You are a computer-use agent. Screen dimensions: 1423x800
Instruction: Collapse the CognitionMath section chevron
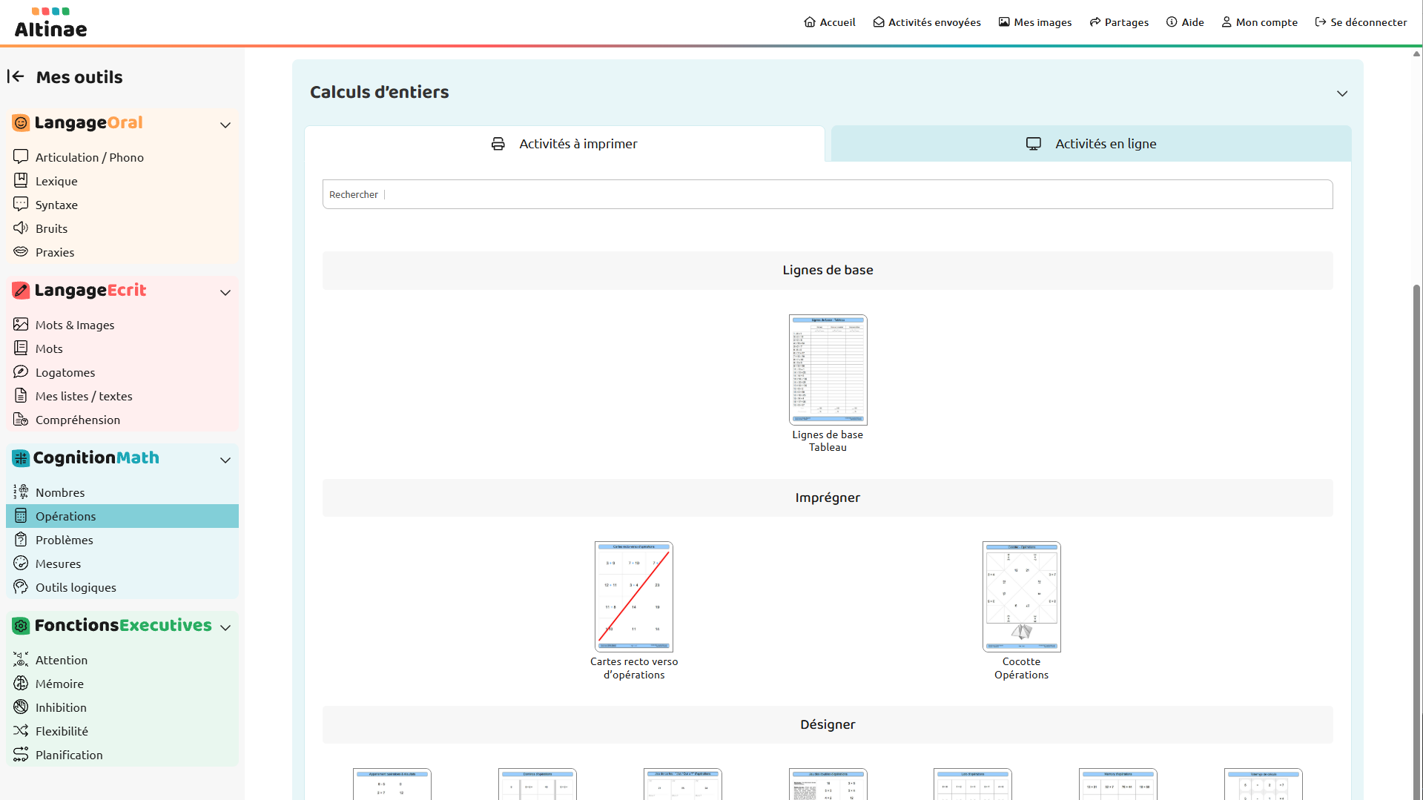pyautogui.click(x=225, y=460)
